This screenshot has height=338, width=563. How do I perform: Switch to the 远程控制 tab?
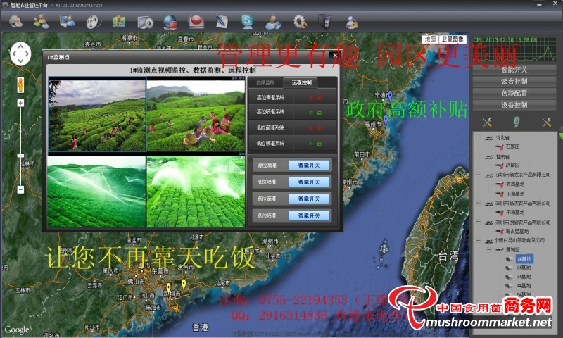(x=301, y=82)
